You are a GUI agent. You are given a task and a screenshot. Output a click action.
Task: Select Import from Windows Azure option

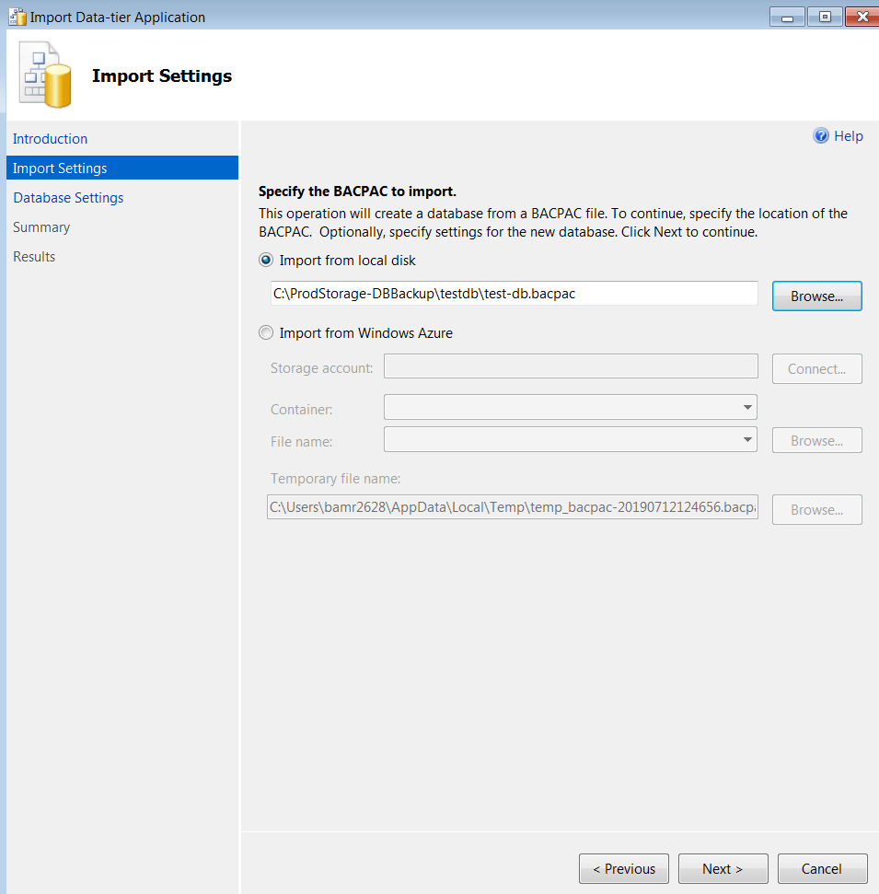point(267,333)
